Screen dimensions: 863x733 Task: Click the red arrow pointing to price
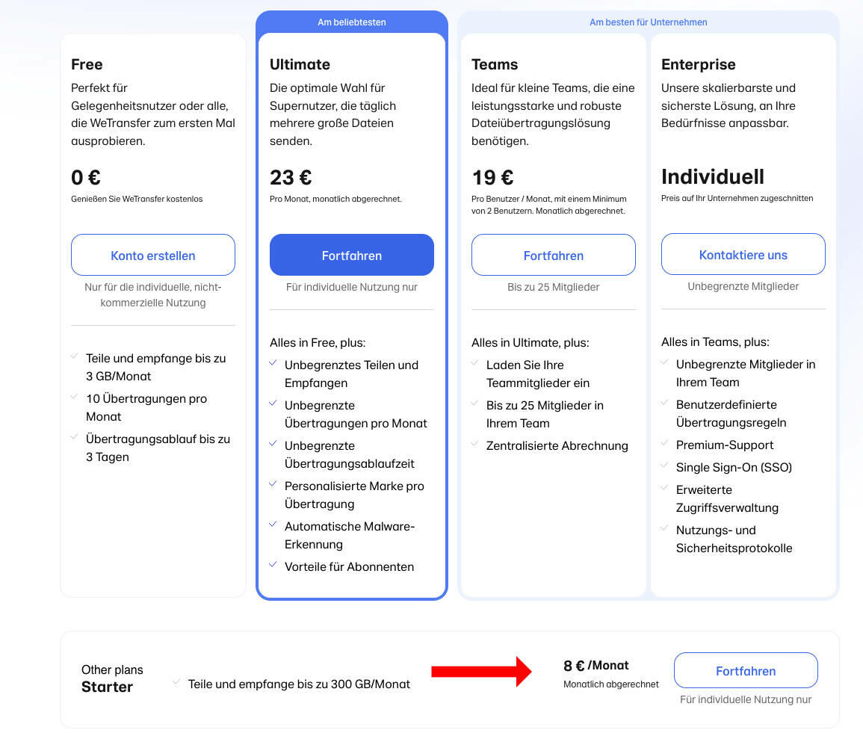tap(482, 672)
